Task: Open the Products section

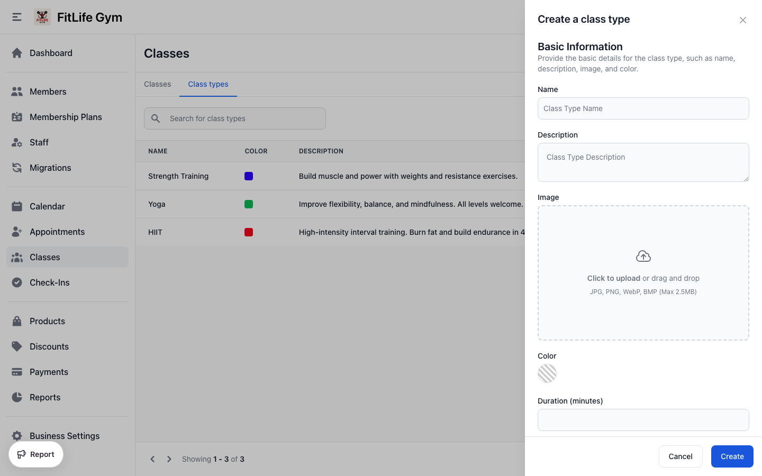Action: click(x=47, y=321)
